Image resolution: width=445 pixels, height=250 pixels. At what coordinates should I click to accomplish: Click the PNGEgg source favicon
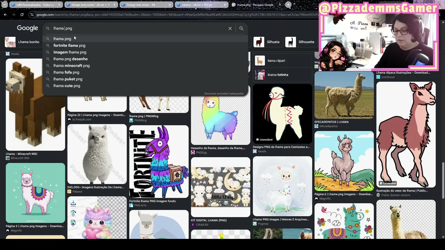point(193,152)
